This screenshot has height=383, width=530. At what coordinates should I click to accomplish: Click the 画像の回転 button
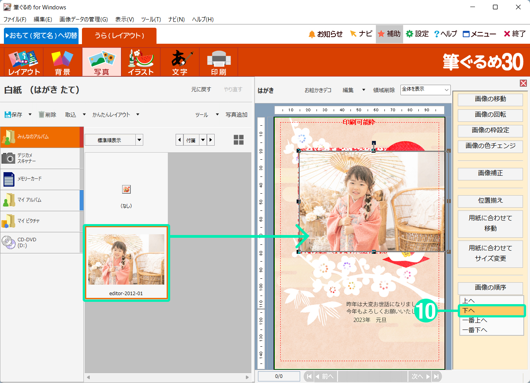pyautogui.click(x=490, y=115)
